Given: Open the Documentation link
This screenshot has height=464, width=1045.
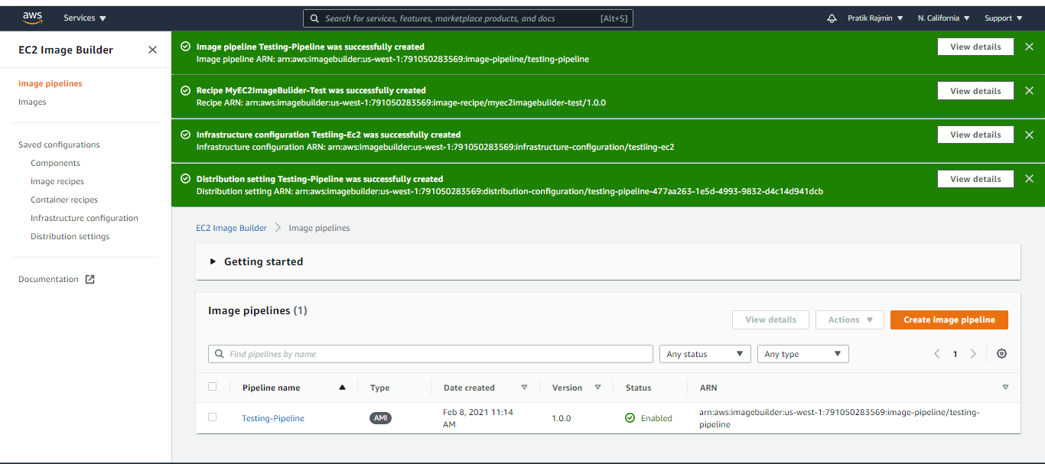Looking at the screenshot, I should click(49, 279).
